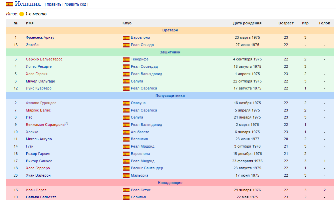Open Реал Мадрид link in Виктор Санчес row
The height and width of the screenshot is (200, 336).
coord(143,161)
